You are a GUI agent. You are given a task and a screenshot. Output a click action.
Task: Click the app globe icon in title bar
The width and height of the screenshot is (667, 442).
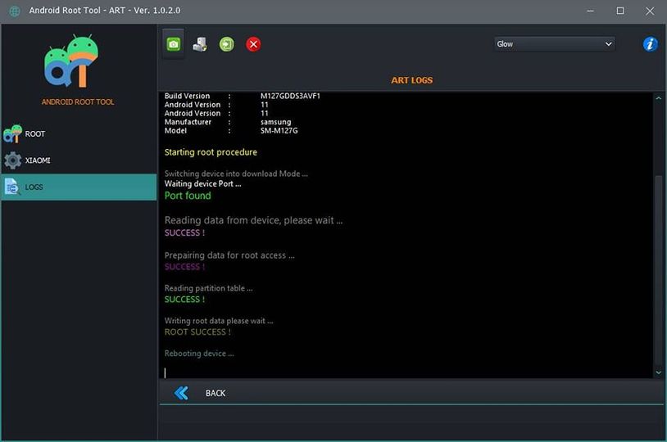coord(15,11)
